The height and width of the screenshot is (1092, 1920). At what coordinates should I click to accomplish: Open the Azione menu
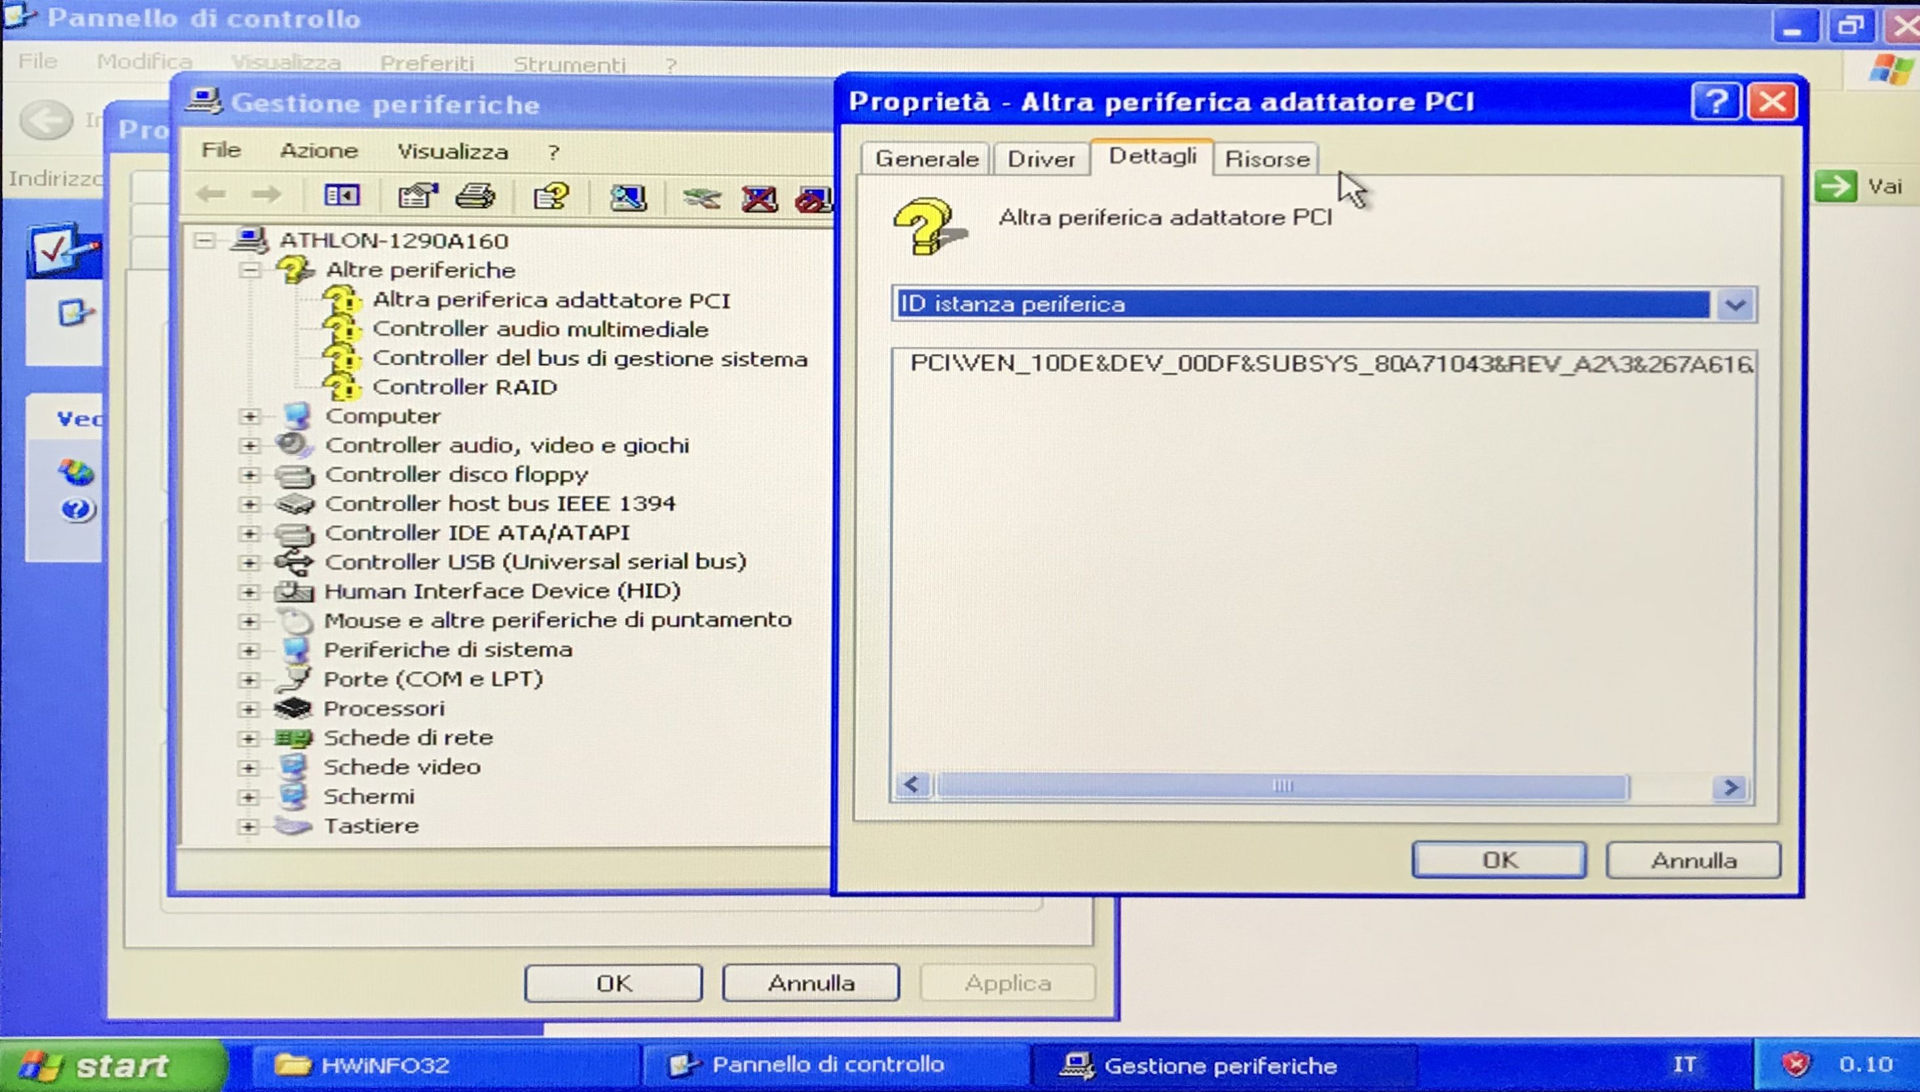pyautogui.click(x=319, y=151)
